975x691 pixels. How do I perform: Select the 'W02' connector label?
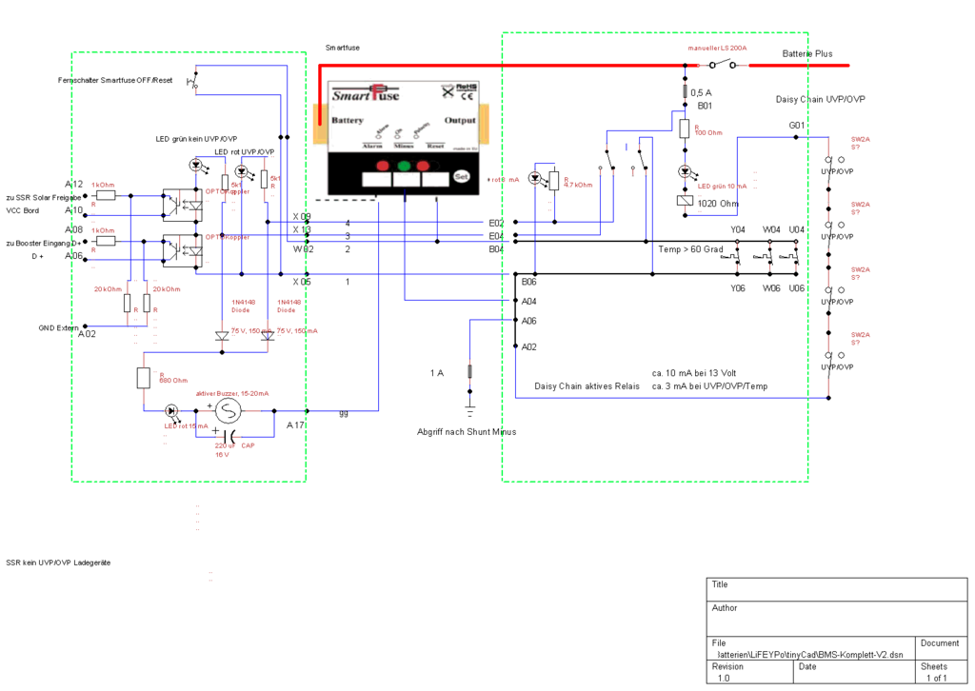tap(304, 249)
